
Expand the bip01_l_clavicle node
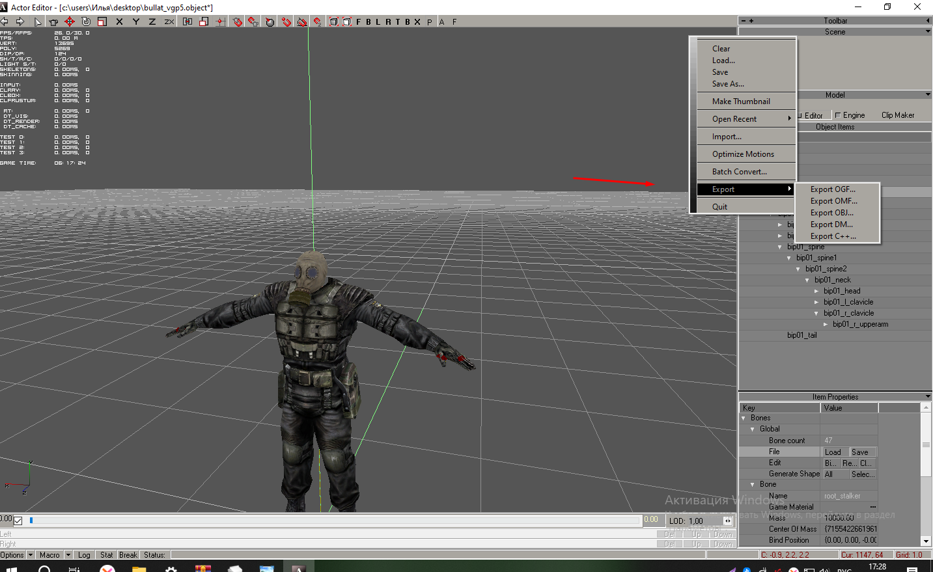coord(816,303)
